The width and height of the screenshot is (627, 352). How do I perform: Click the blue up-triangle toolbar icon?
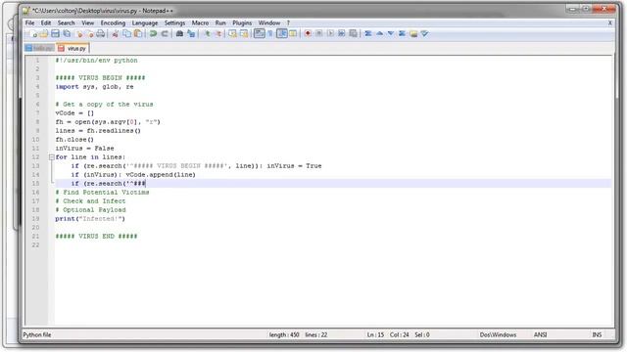pos(380,34)
